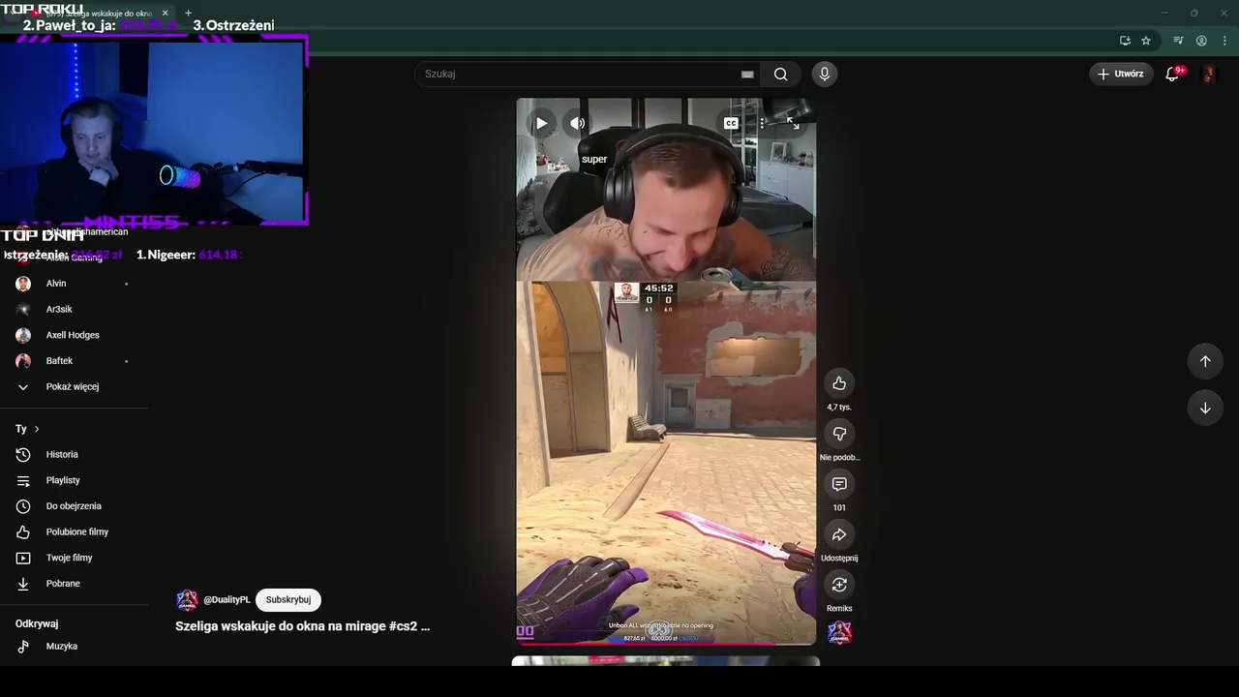Click the 4,7 tys. like count
1239x697 pixels.
pyautogui.click(x=839, y=408)
